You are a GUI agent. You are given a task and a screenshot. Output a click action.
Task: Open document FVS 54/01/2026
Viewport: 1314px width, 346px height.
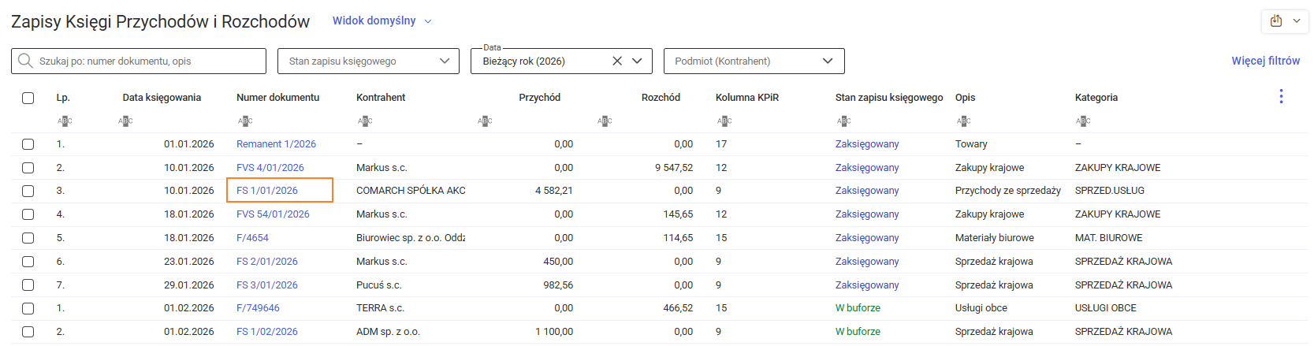[x=273, y=214]
